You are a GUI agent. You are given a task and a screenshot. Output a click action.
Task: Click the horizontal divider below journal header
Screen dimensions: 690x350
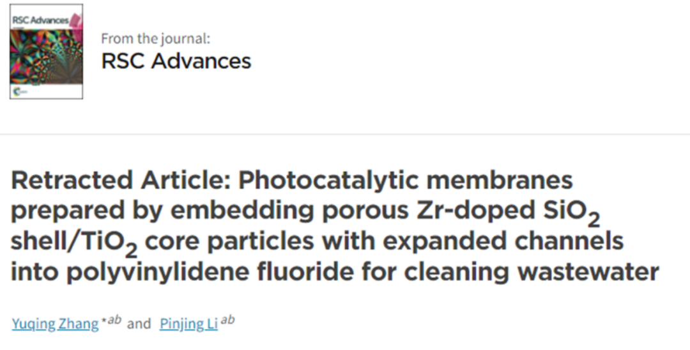click(345, 133)
